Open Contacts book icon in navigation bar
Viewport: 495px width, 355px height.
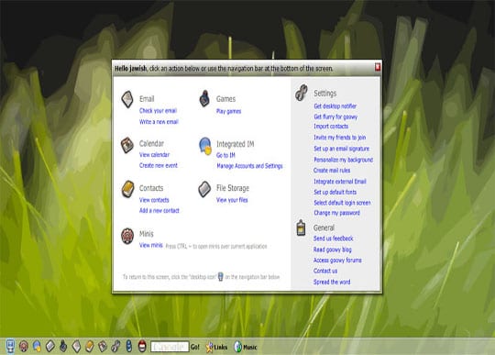click(89, 347)
